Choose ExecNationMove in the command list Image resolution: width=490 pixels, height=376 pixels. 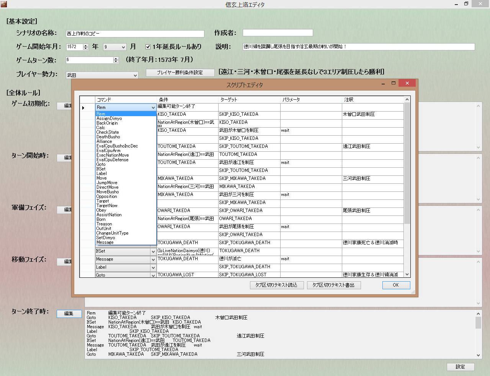113,155
